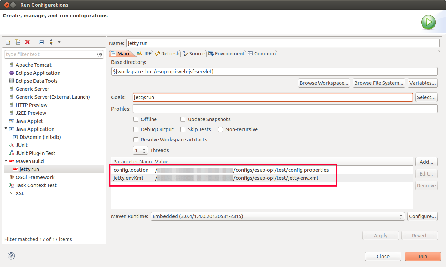
Task: Select Apache Tomcat in configuration tree
Action: pos(33,65)
